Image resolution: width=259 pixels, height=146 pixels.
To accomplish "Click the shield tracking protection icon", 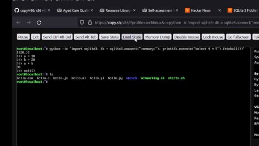I will (82, 22).
